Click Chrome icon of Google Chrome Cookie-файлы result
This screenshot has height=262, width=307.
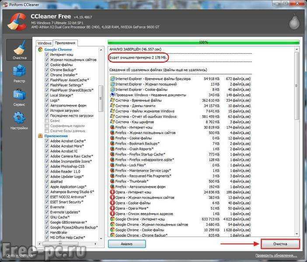[x=112, y=230]
